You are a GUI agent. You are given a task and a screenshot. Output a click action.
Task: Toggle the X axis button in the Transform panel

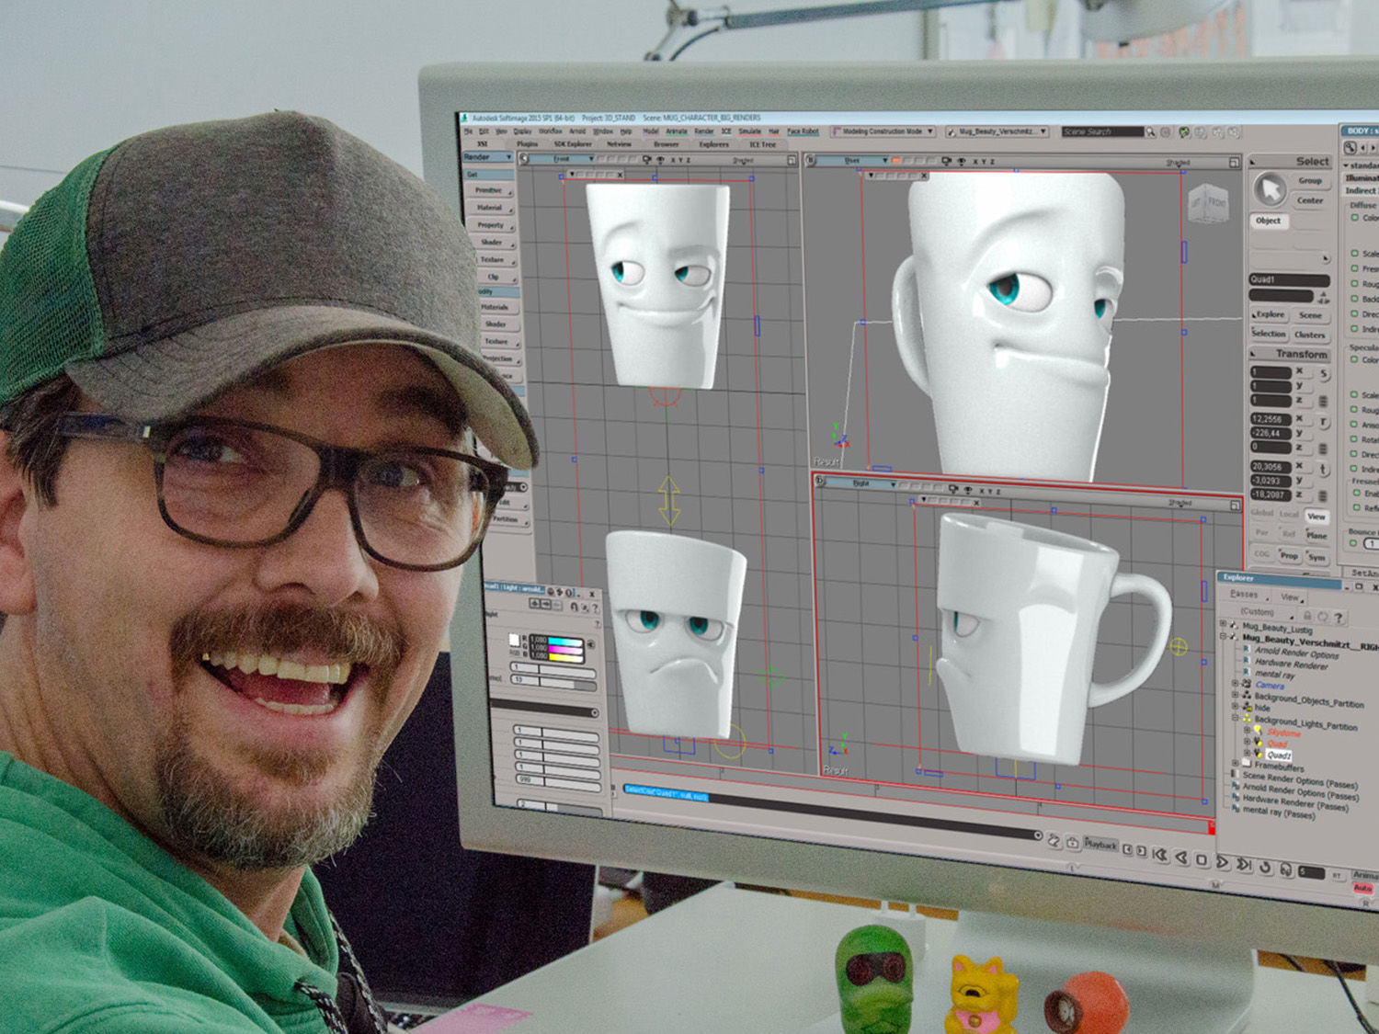(x=1300, y=371)
